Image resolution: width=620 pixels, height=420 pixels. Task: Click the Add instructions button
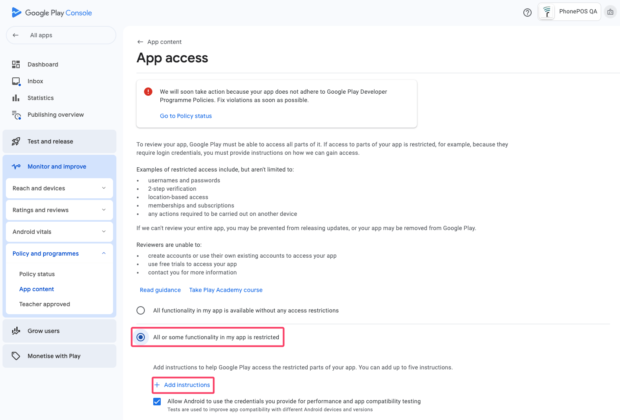coord(183,385)
